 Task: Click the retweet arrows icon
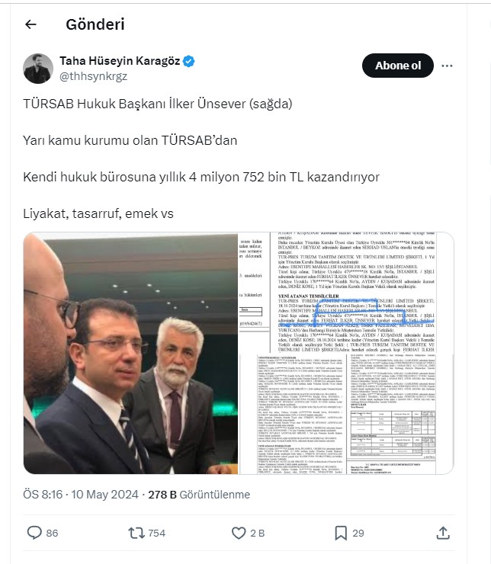[x=136, y=533]
